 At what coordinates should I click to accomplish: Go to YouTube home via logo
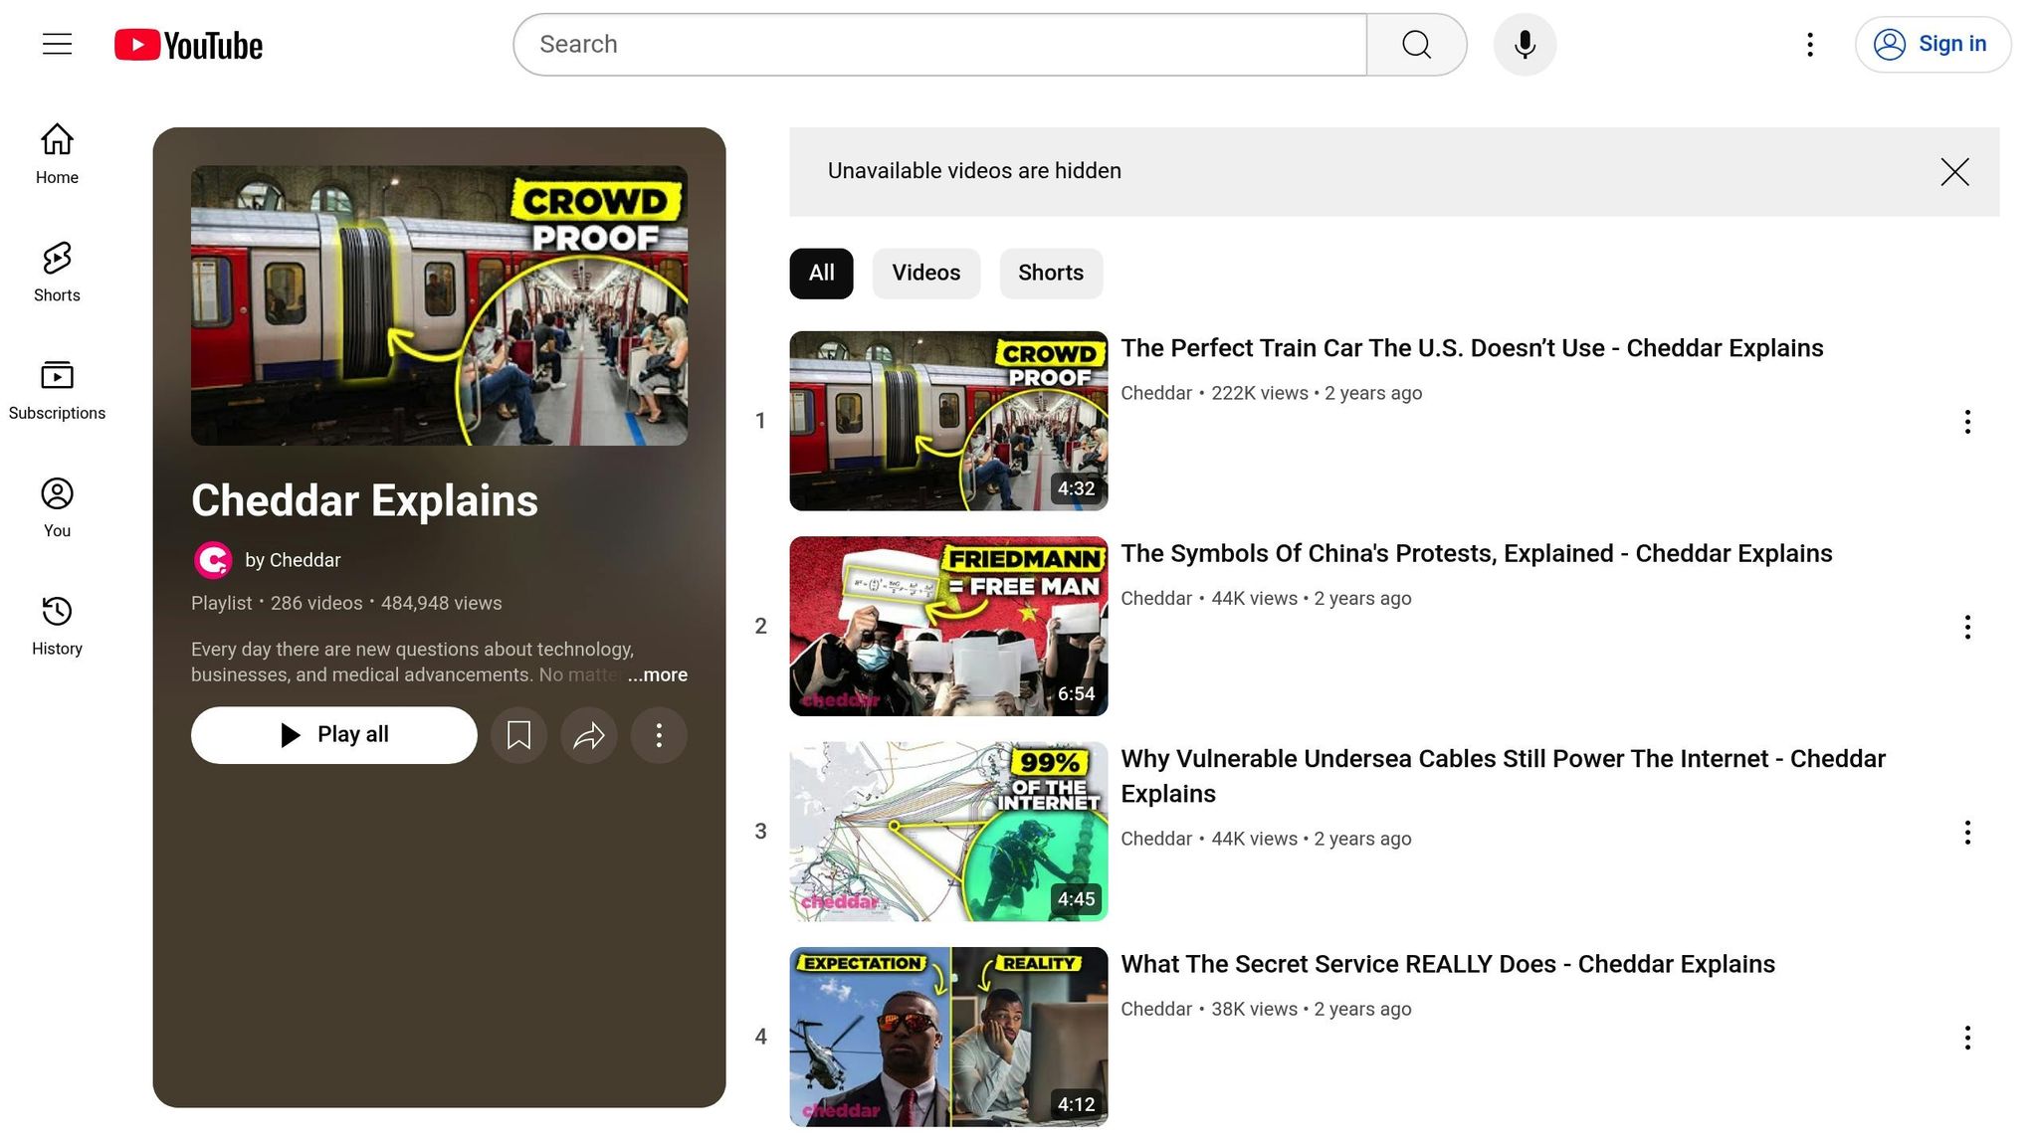[x=188, y=45]
